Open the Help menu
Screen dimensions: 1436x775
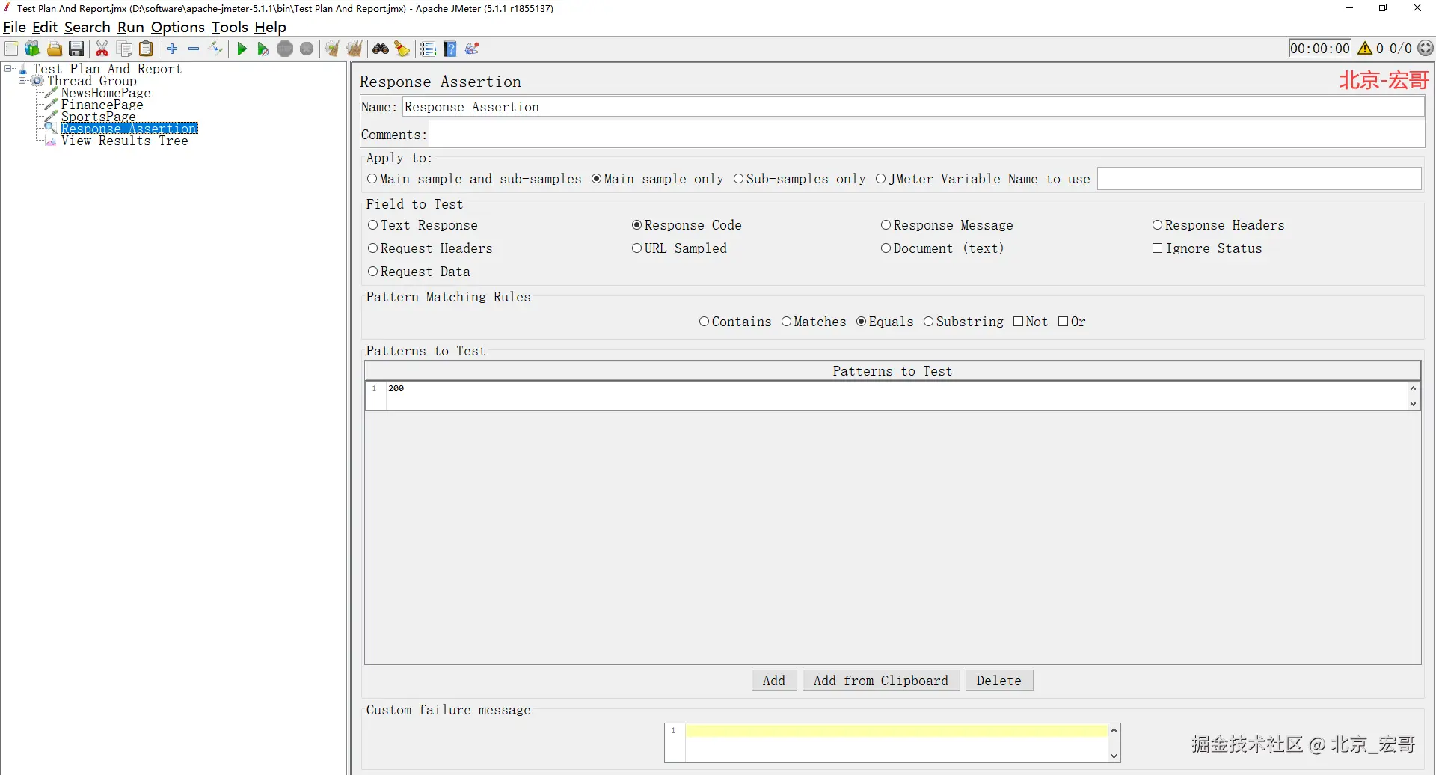tap(270, 27)
